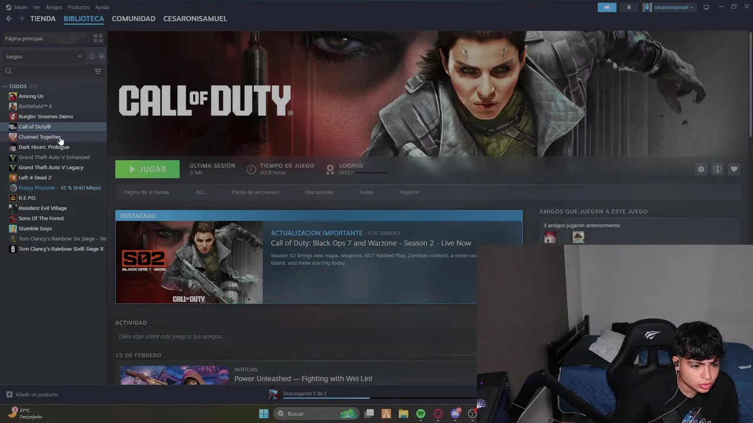Click Página principal in the sidebar
The width and height of the screenshot is (753, 423).
[24, 38]
